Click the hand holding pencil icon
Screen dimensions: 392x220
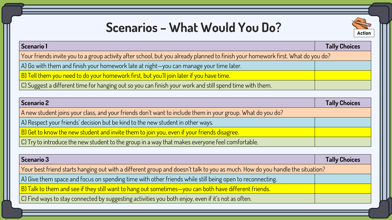pos(361,23)
